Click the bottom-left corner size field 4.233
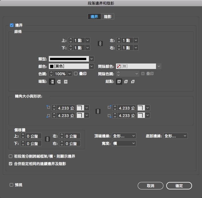This screenshot has width=202, height=198. (66, 115)
